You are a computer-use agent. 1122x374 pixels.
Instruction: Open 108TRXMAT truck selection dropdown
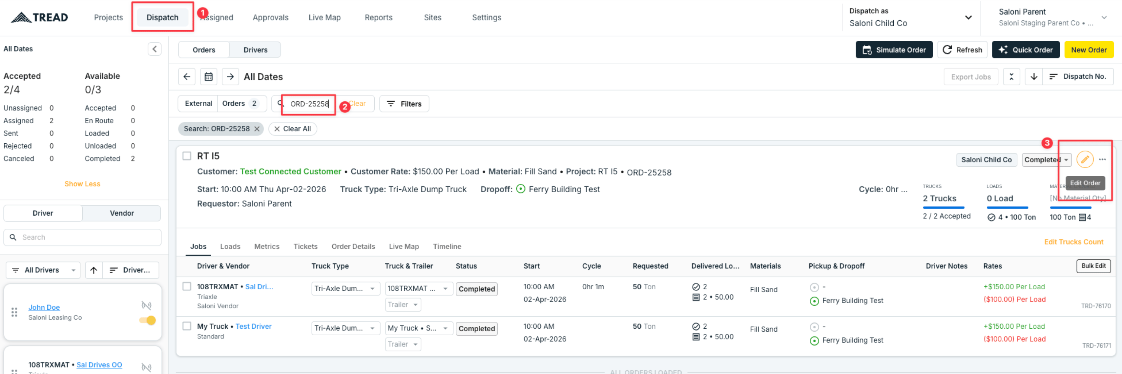[419, 289]
